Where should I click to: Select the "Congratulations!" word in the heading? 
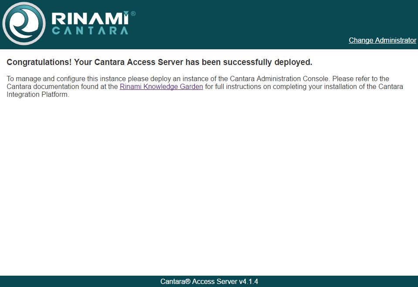coord(39,62)
